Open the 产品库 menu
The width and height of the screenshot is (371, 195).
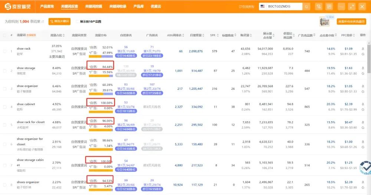[x=138, y=6]
